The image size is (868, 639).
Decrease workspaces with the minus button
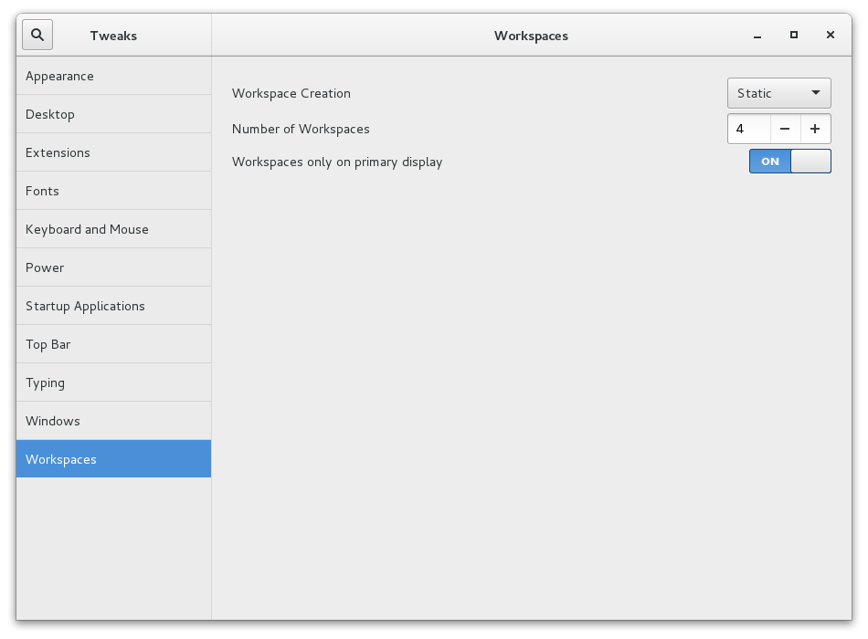point(785,129)
